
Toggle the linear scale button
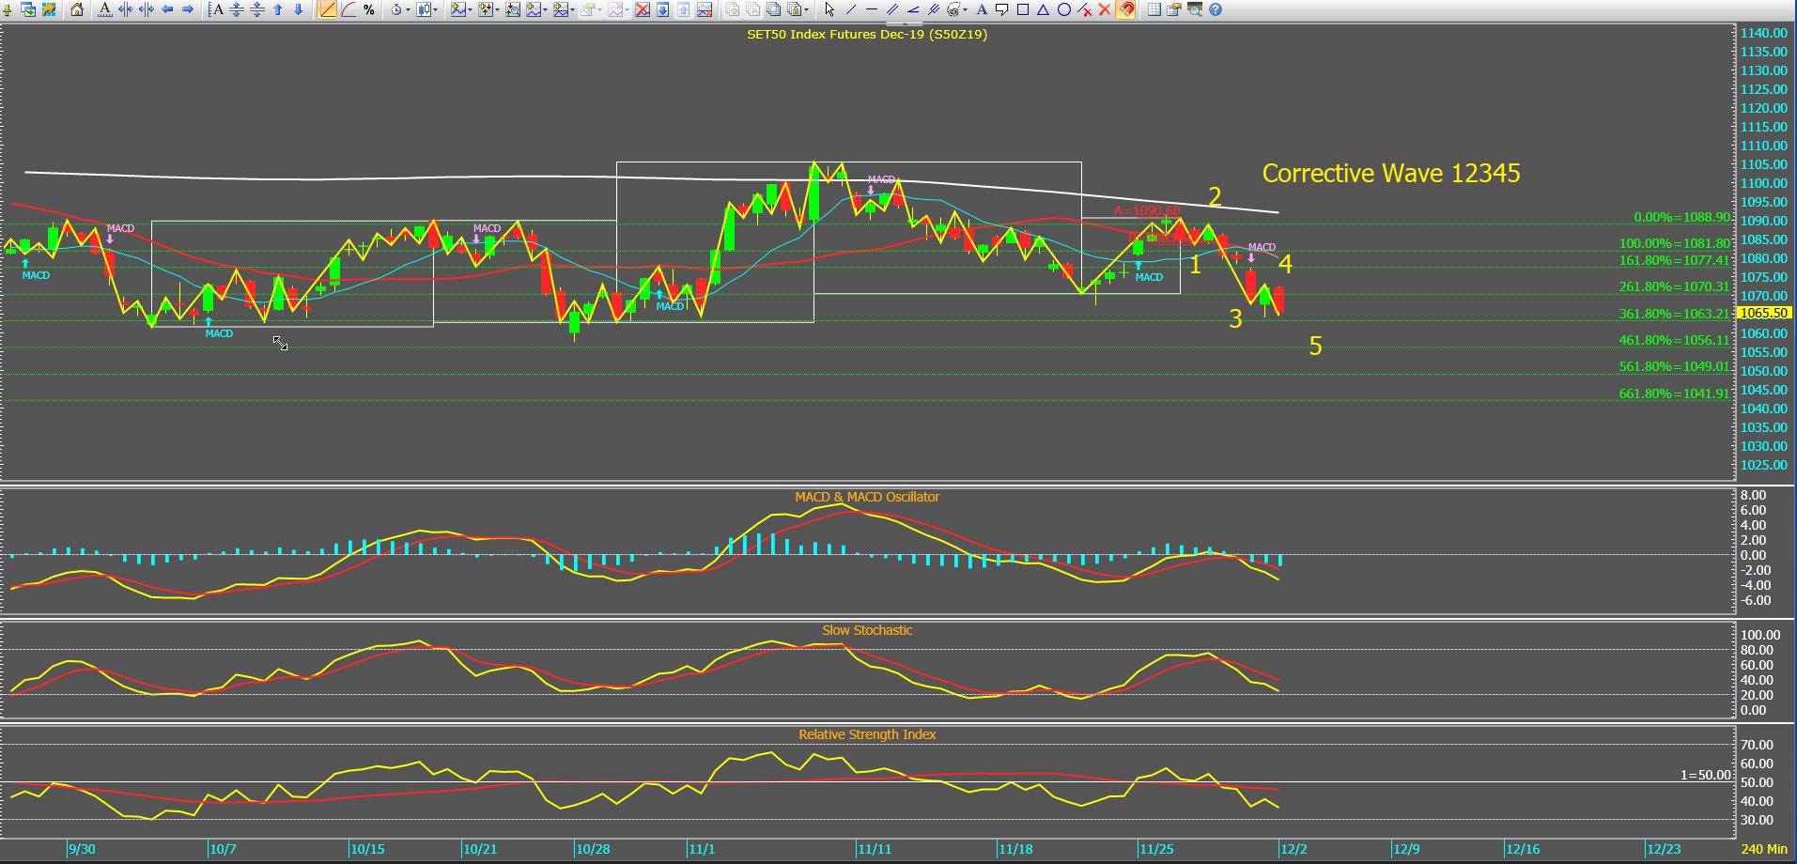point(327,9)
